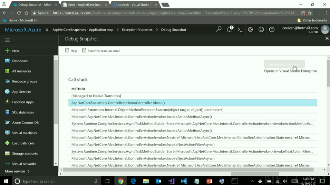330x185 pixels.
Task: Open File Explorer from the taskbar
Action: [146, 181]
